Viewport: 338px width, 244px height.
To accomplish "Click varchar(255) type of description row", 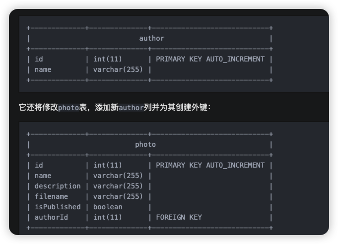I will click(x=118, y=186).
